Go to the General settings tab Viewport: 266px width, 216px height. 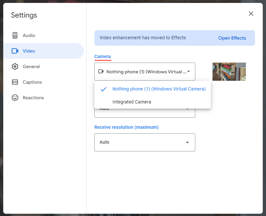tap(43, 66)
